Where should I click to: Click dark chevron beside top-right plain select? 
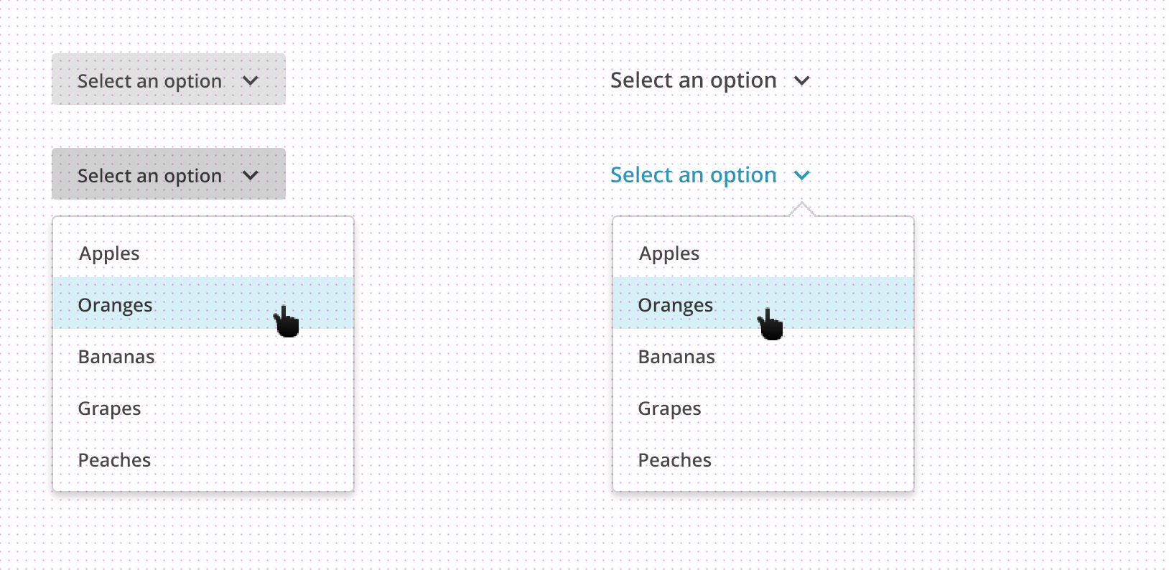(x=802, y=81)
